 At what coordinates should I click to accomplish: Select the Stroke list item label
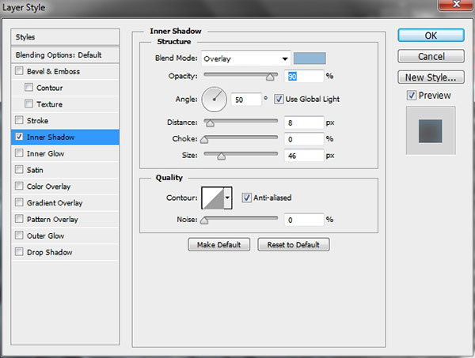(x=37, y=121)
